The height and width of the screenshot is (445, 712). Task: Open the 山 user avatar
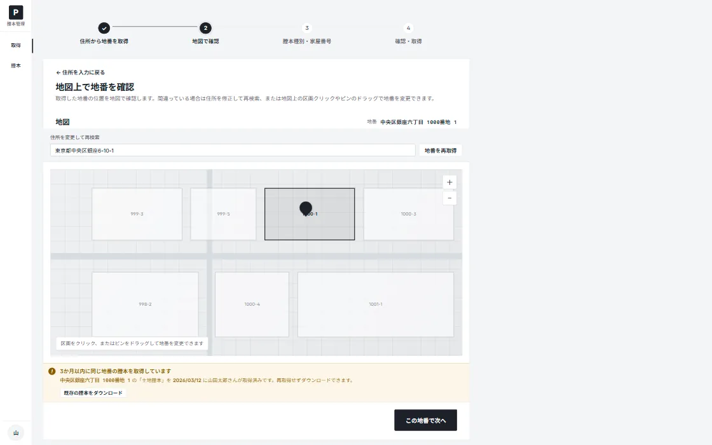pos(16,433)
